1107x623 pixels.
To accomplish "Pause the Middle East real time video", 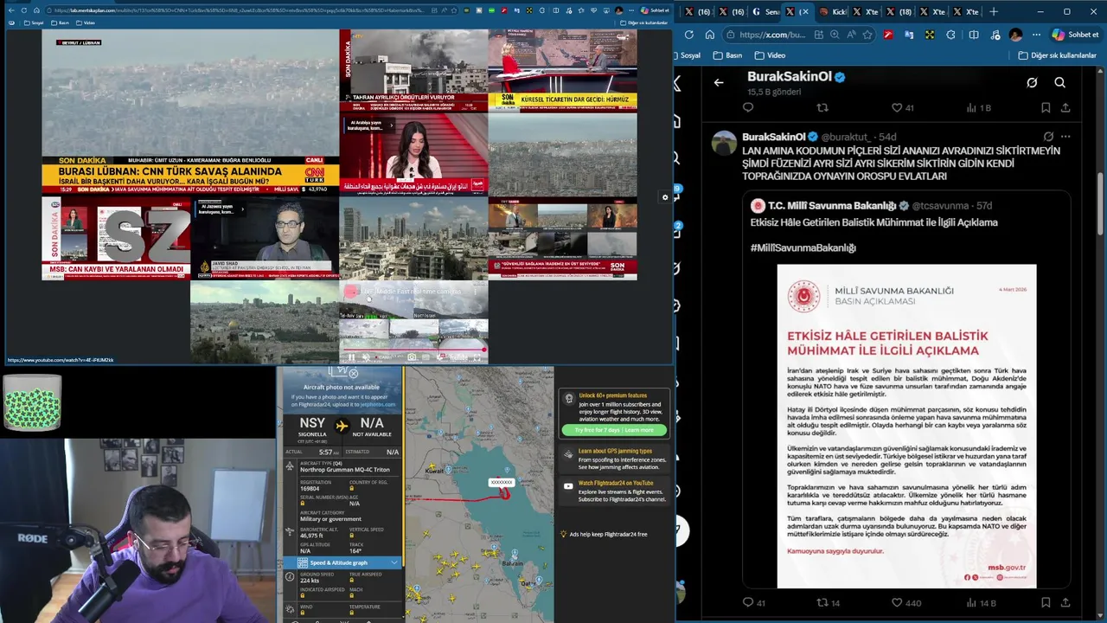I will point(351,357).
